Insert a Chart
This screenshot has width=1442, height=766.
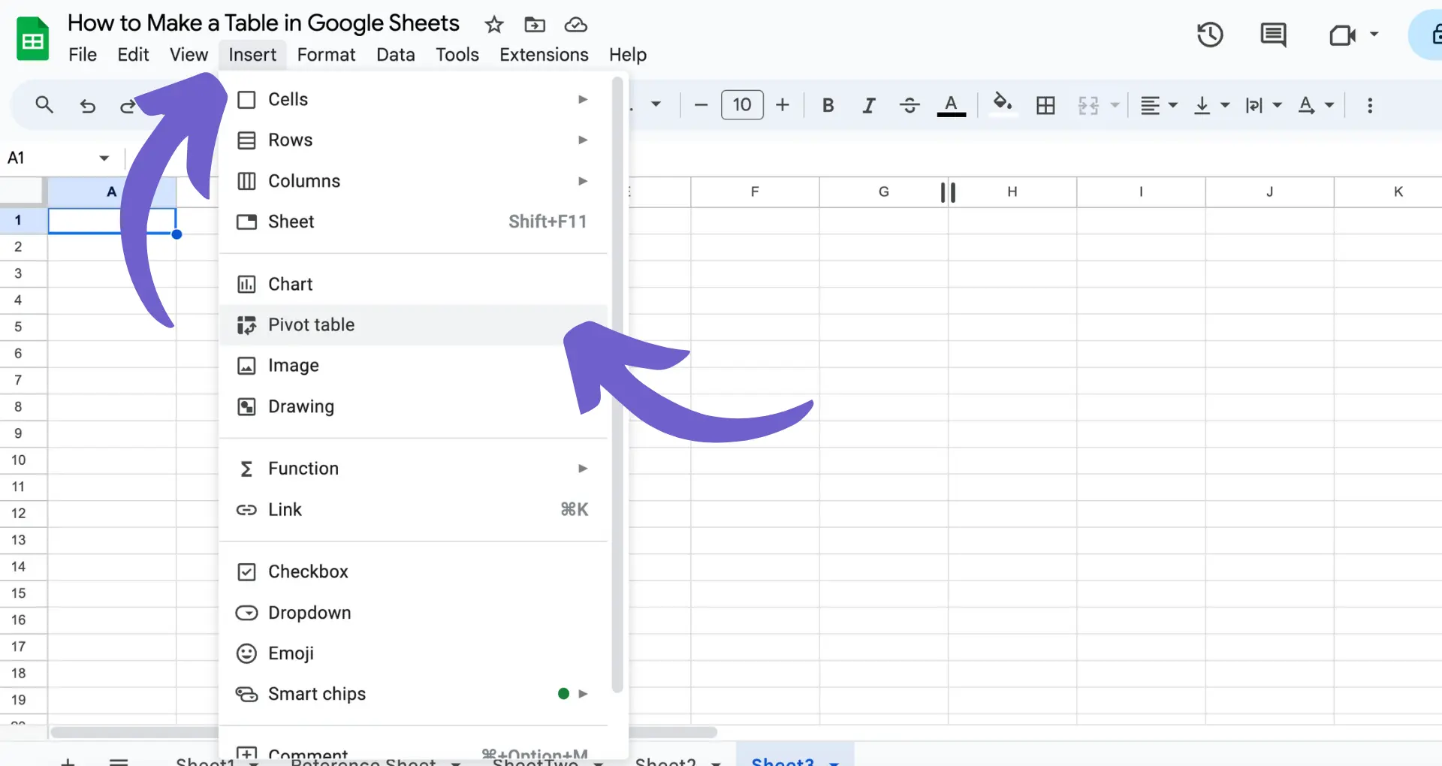[x=413, y=284]
